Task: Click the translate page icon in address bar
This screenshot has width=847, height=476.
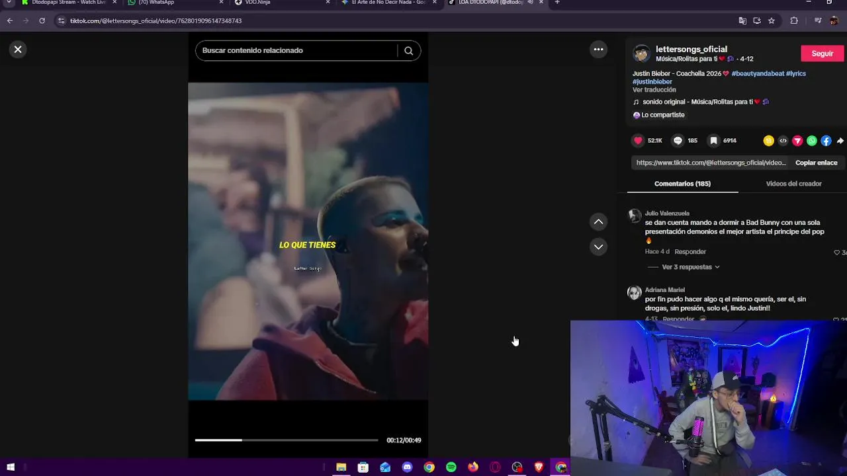Action: [742, 20]
